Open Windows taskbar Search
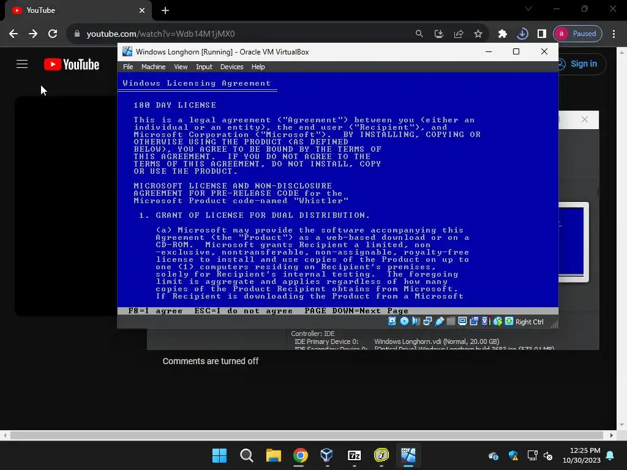The height and width of the screenshot is (470, 627). click(x=246, y=455)
